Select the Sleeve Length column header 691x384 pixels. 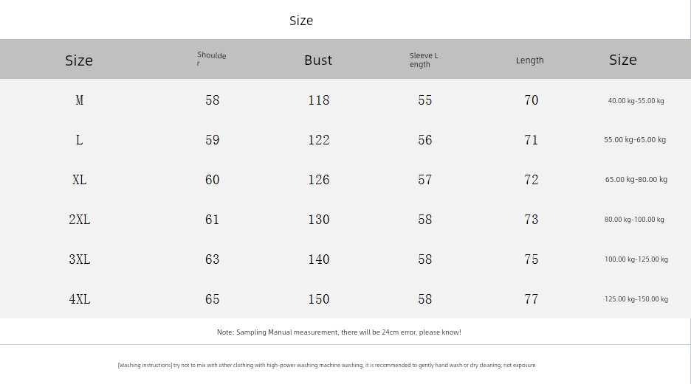(x=424, y=60)
